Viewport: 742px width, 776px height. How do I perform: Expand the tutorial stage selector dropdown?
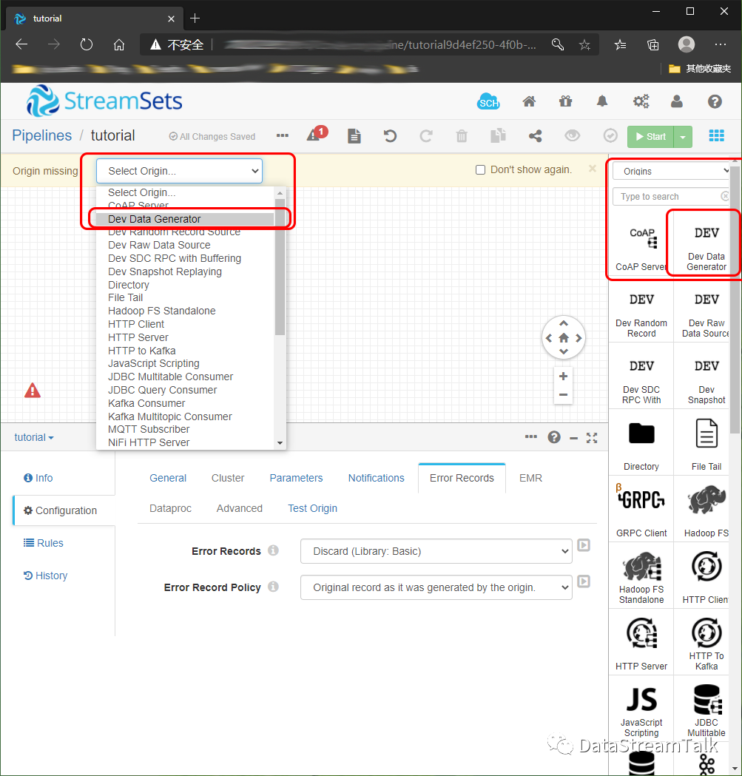(33, 437)
